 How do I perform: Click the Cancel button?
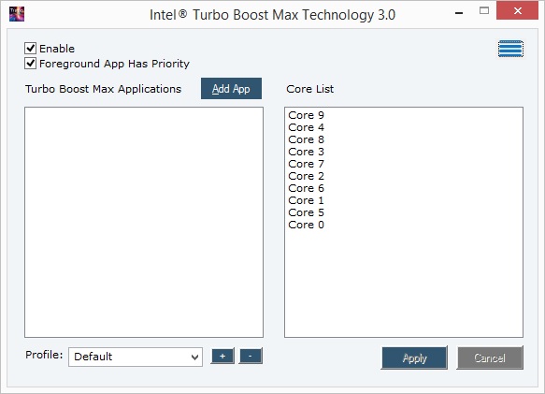490,358
